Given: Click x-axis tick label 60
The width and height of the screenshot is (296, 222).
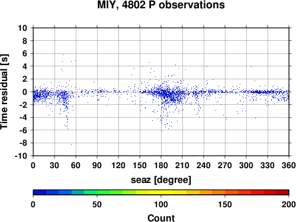Looking at the screenshot, I should click(x=76, y=165).
